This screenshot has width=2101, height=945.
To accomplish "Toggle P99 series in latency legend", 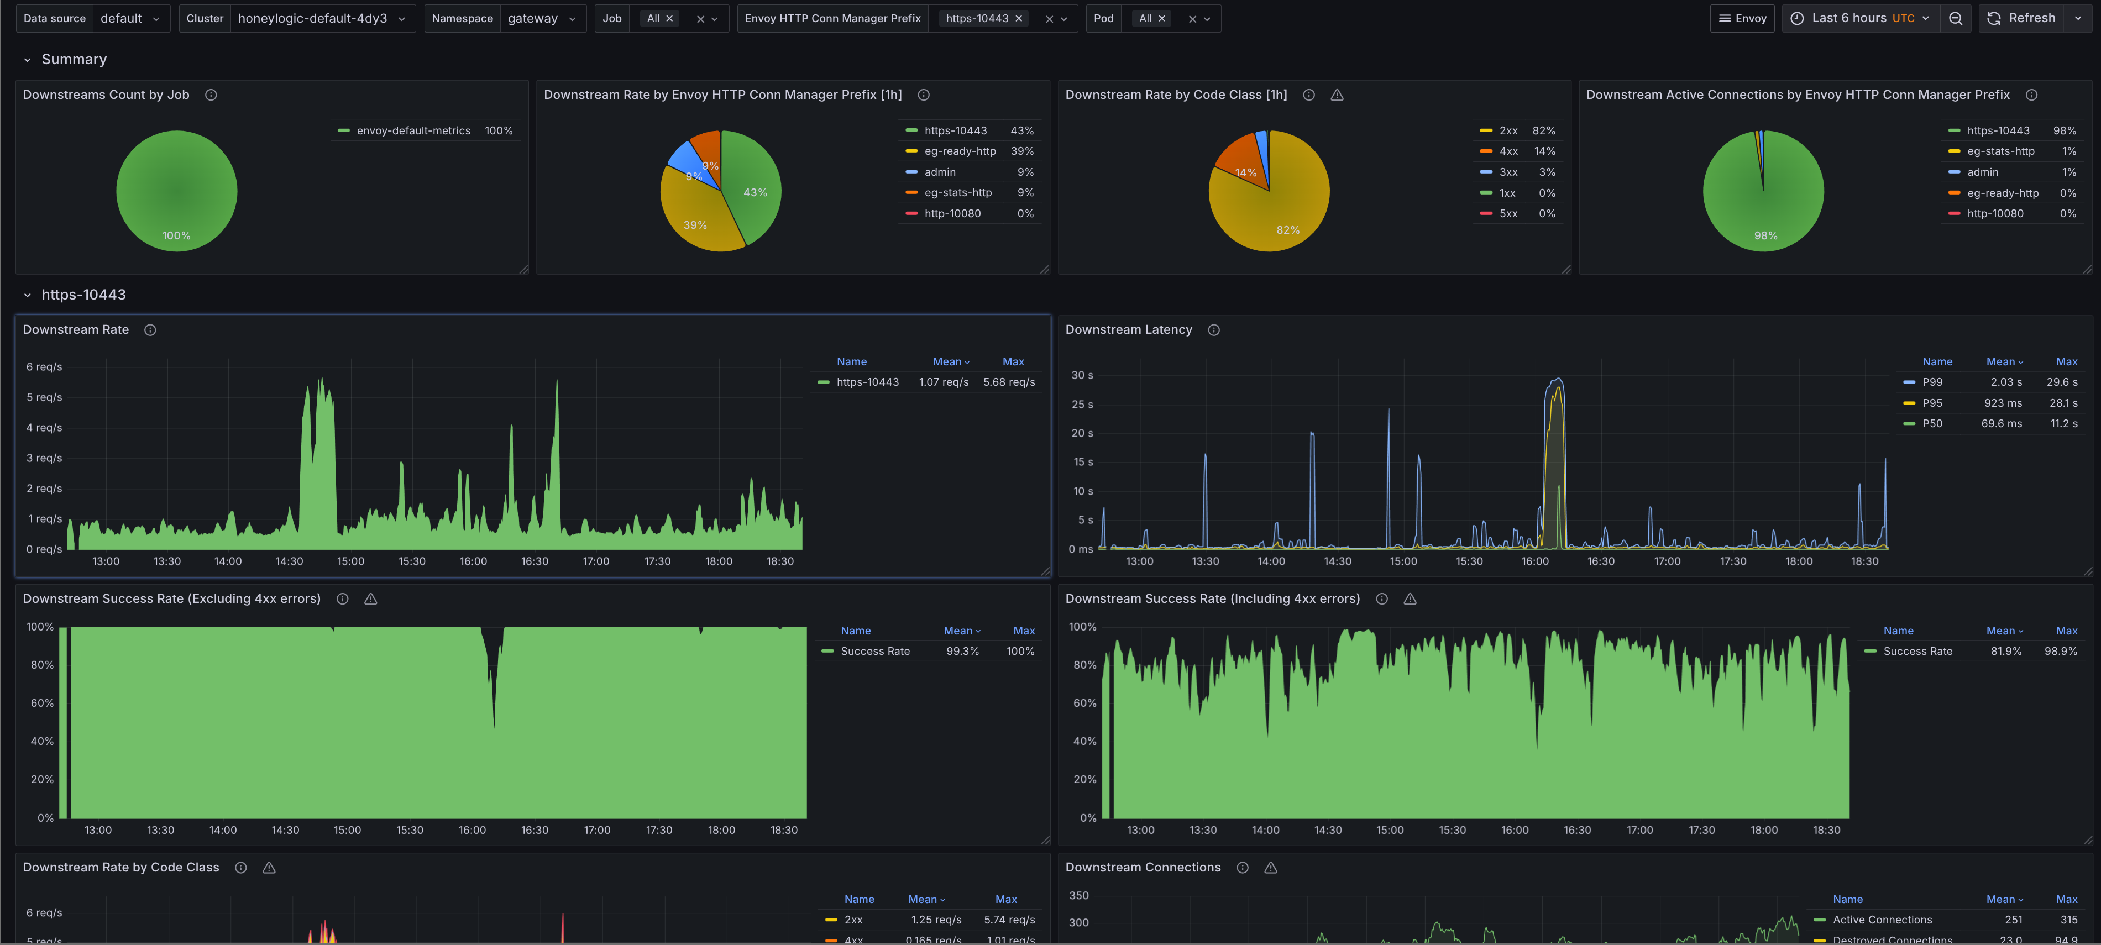I will [1932, 381].
